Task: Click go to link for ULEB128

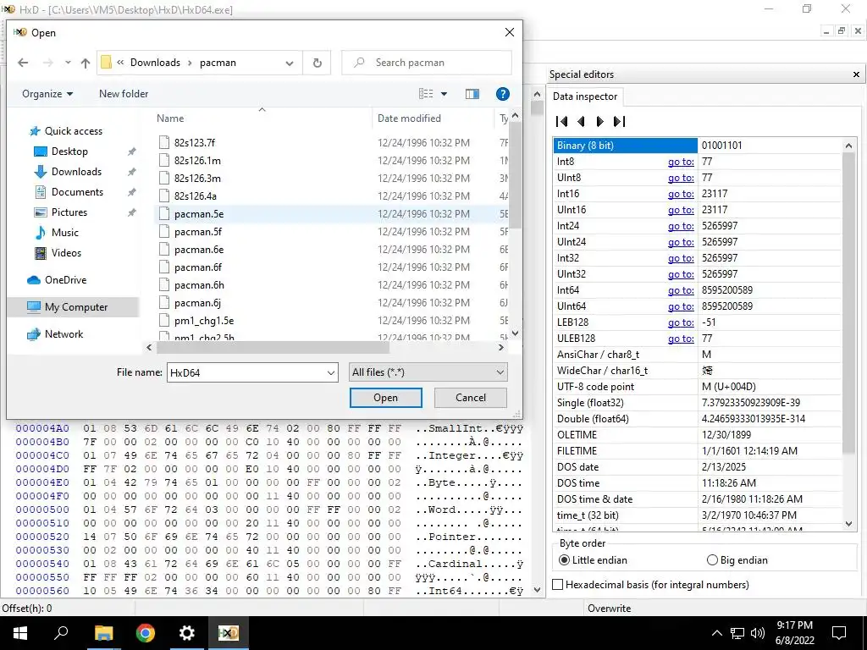Action: (x=681, y=339)
